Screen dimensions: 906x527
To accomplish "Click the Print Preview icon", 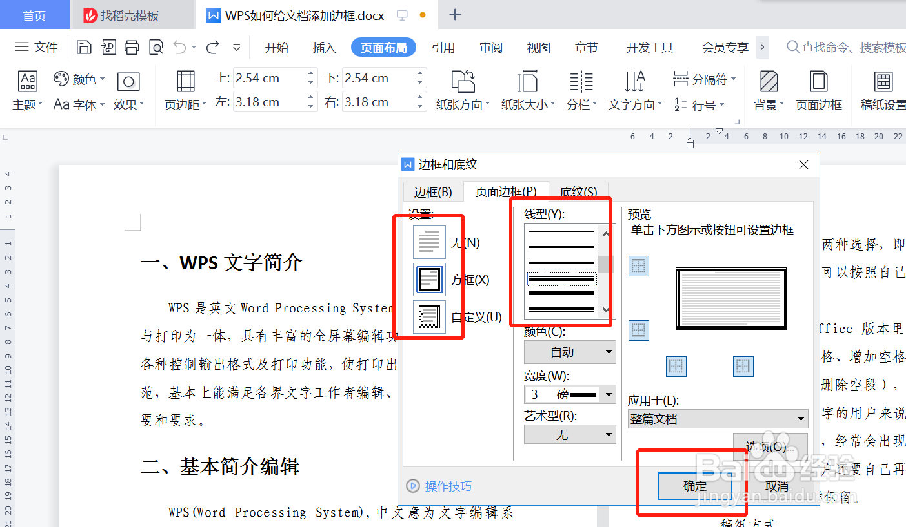I will click(x=156, y=47).
